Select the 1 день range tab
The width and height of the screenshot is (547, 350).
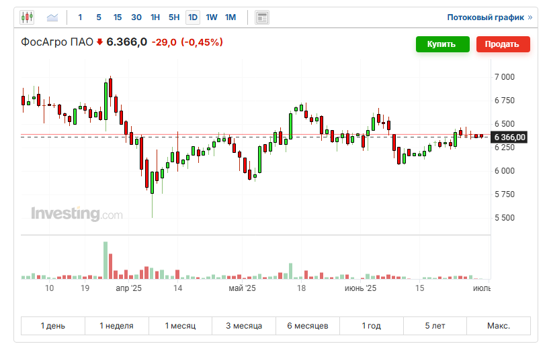53,326
